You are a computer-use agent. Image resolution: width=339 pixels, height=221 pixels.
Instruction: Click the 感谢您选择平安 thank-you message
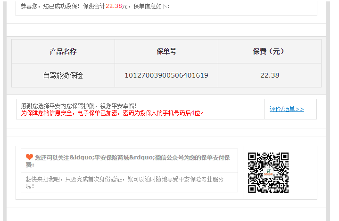79,106
